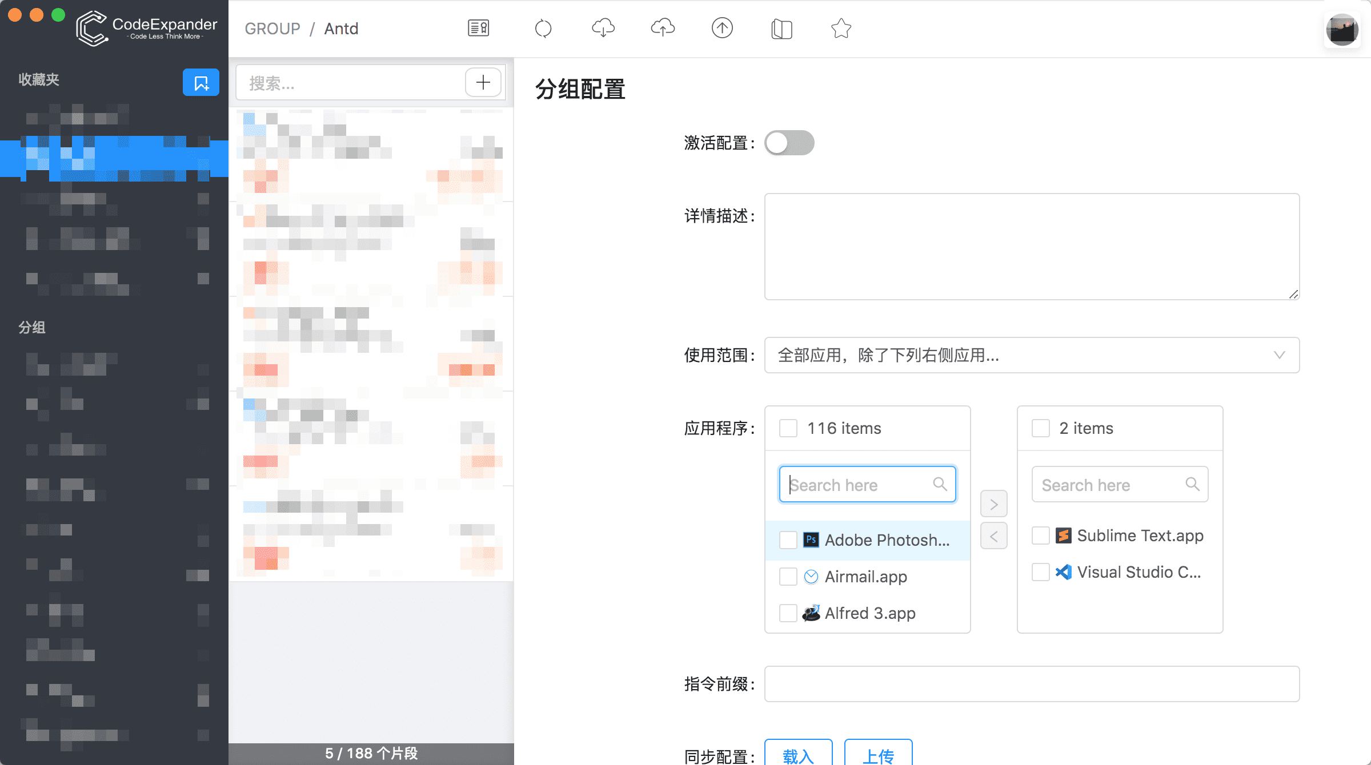The height and width of the screenshot is (765, 1371).
Task: Click the star favorite icon
Action: coord(841,28)
